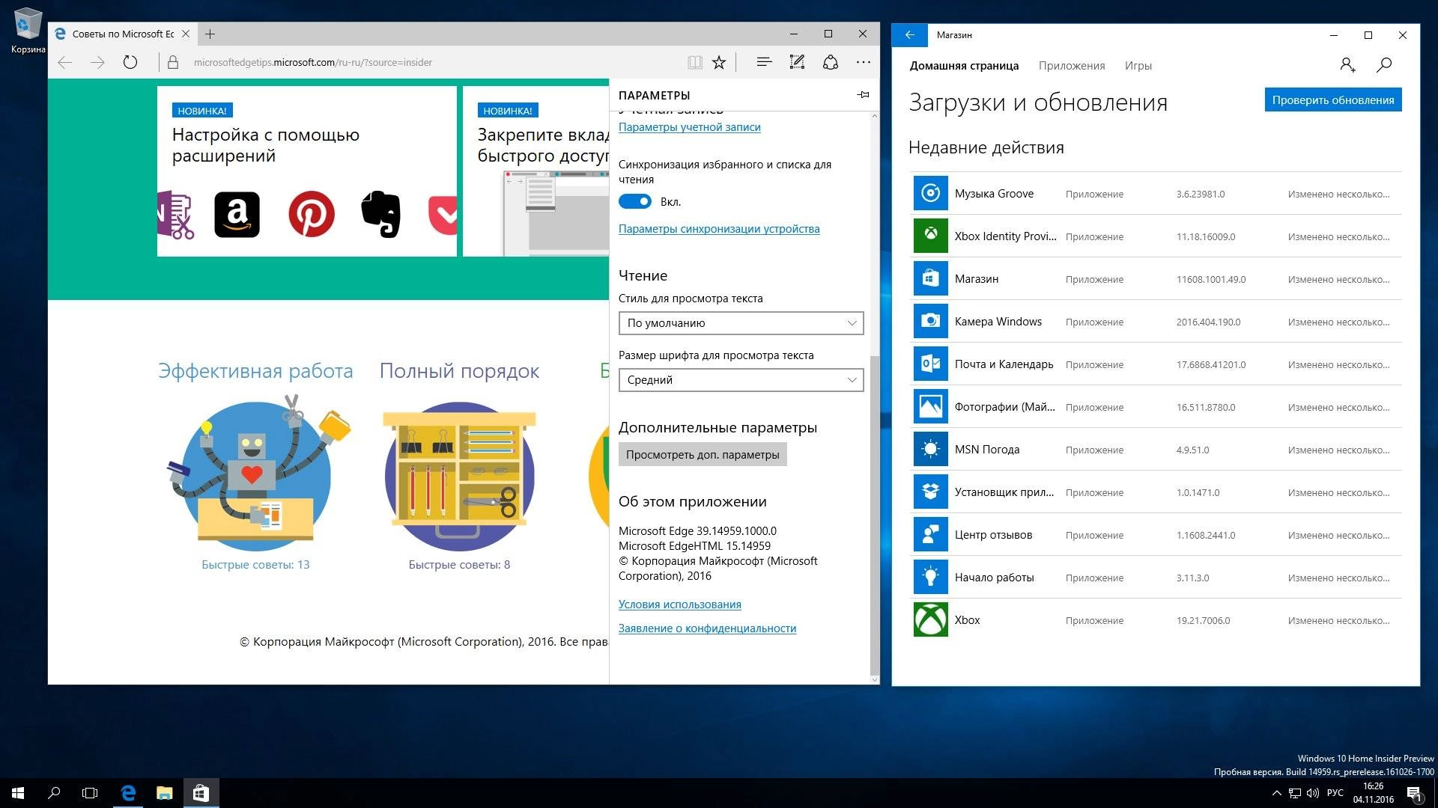Click the Начало работы app row
The height and width of the screenshot is (808, 1438).
pyautogui.click(x=1156, y=578)
